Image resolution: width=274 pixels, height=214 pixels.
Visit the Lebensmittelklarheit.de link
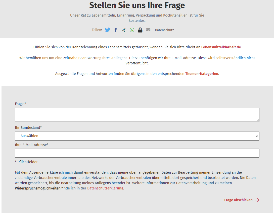(x=221, y=47)
